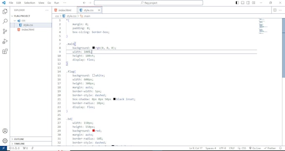Image resolution: width=285 pixels, height=151 pixels.
Task: Open Explorer views and more actions ellipsis
Action: pyautogui.click(x=47, y=10)
